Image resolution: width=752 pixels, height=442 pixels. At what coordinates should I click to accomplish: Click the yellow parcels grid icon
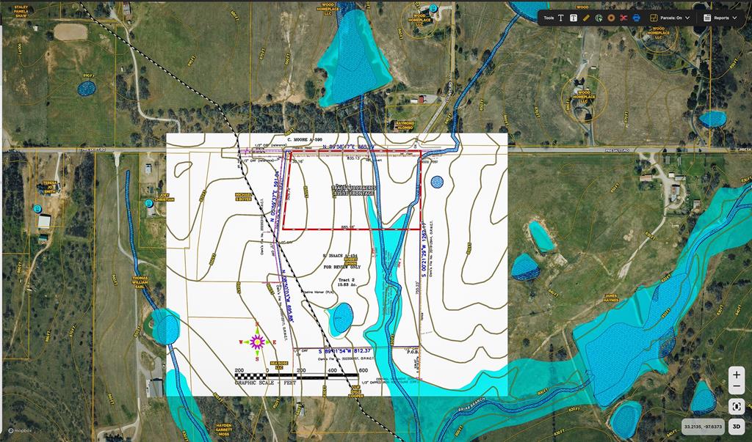(653, 18)
